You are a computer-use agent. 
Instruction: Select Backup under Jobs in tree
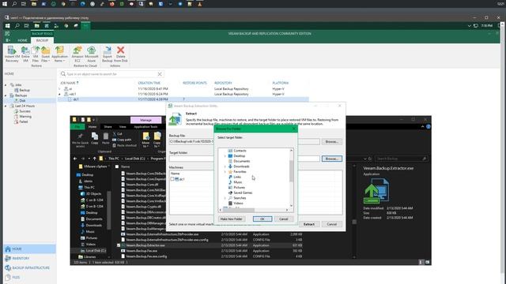(x=22, y=90)
